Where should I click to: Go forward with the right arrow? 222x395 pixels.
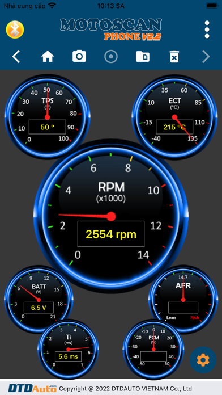(206, 56)
